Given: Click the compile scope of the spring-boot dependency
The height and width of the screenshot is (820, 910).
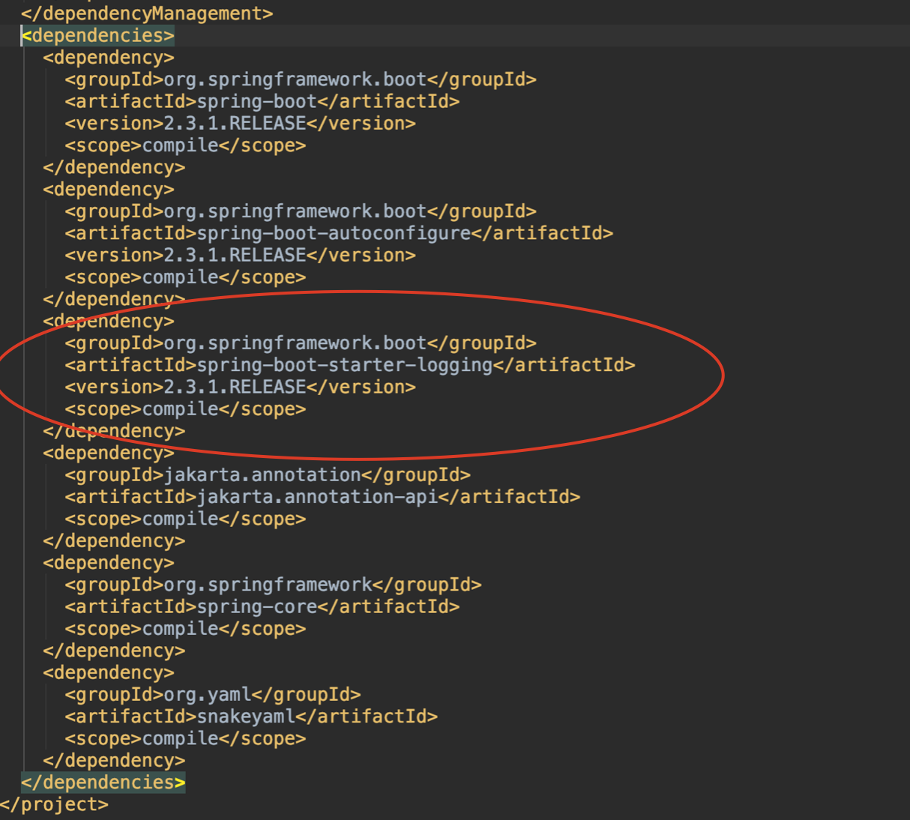Looking at the screenshot, I should coord(180,145).
